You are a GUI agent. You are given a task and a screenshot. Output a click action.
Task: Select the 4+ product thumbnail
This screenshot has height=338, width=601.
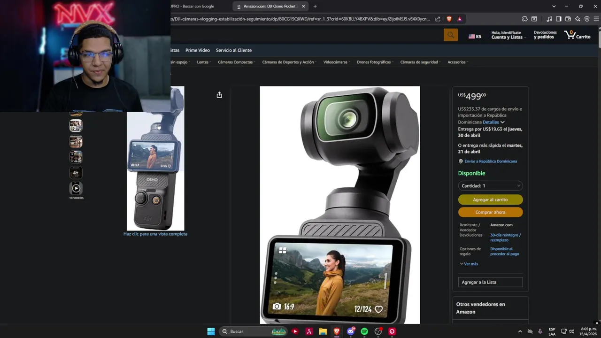[x=76, y=173]
